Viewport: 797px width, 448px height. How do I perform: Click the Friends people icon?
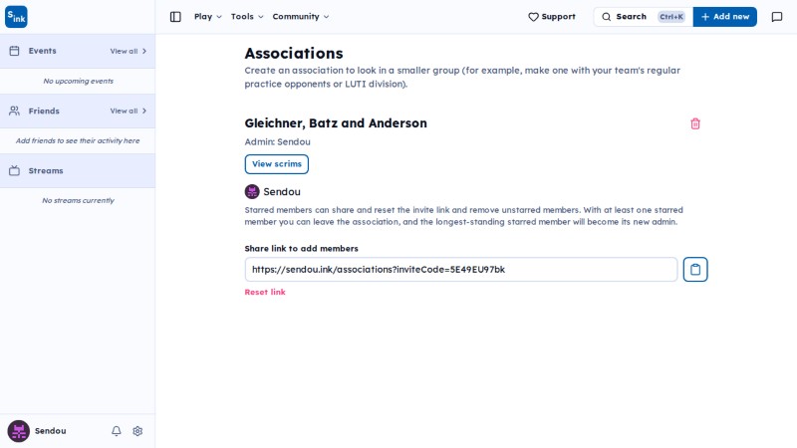coord(14,111)
